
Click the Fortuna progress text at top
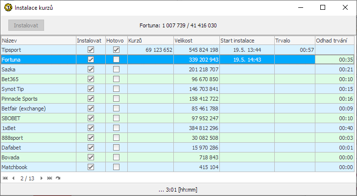click(x=178, y=25)
